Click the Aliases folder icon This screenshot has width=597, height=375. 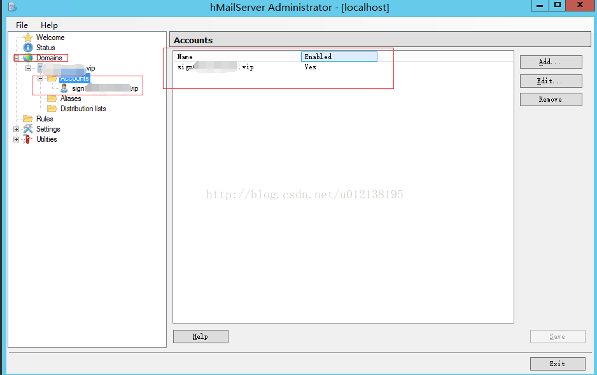click(52, 99)
